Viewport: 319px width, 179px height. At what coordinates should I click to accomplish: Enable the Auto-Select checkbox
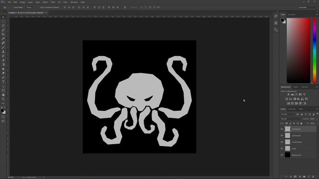pyautogui.click(x=13, y=7)
